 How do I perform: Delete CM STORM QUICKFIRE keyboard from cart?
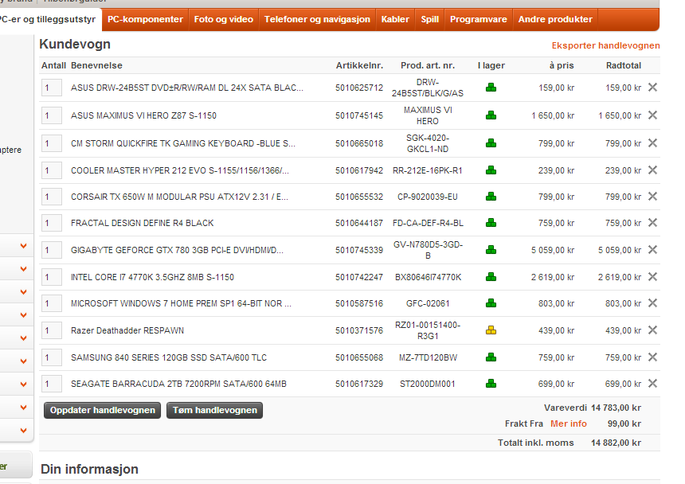tap(652, 143)
